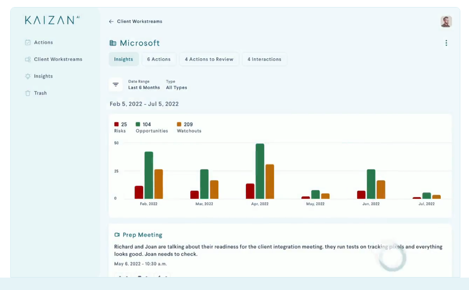Click the Jun 2022 green opportunities bar
This screenshot has width=469, height=290.
point(371,184)
